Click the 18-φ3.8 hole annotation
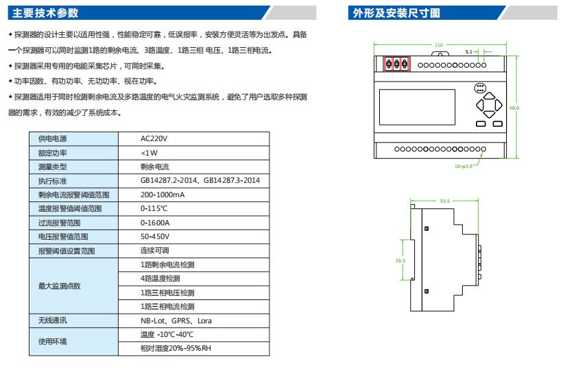Image resolution: width=563 pixels, height=385 pixels. tap(464, 165)
